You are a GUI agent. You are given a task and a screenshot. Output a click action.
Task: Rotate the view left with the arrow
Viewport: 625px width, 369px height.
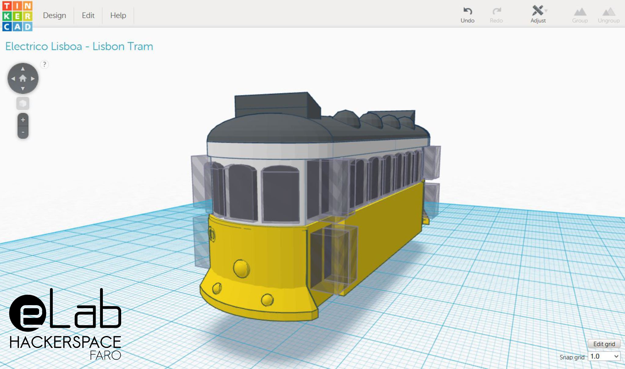click(13, 79)
